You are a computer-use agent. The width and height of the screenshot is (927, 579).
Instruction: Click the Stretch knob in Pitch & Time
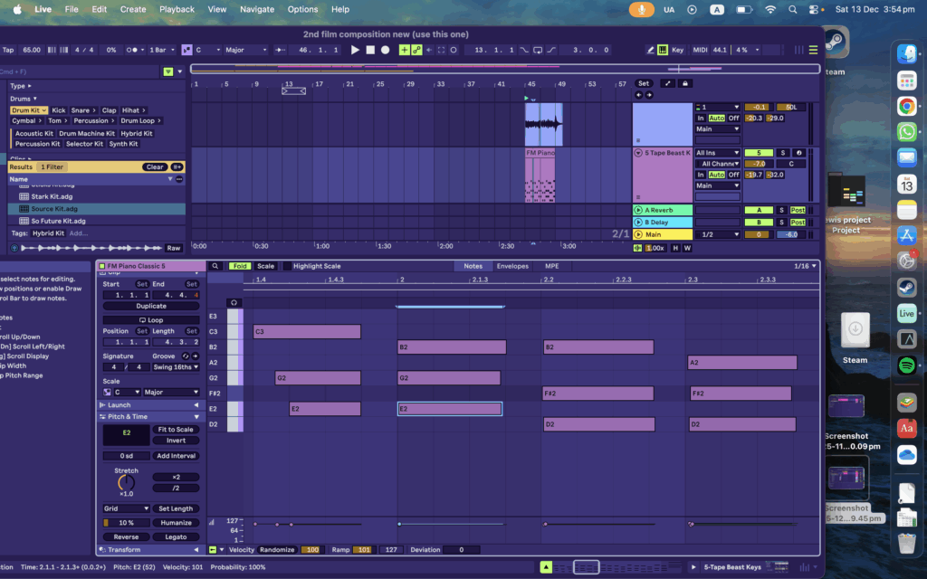click(126, 483)
